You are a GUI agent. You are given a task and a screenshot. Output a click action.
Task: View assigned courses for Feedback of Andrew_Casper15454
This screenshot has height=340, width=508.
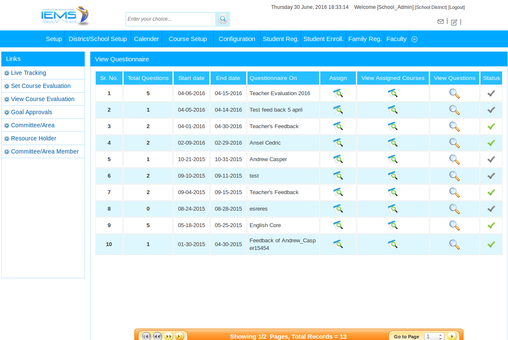393,244
